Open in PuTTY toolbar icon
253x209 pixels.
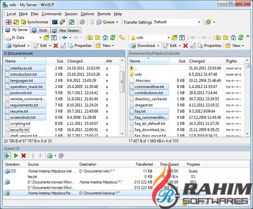[62, 22]
